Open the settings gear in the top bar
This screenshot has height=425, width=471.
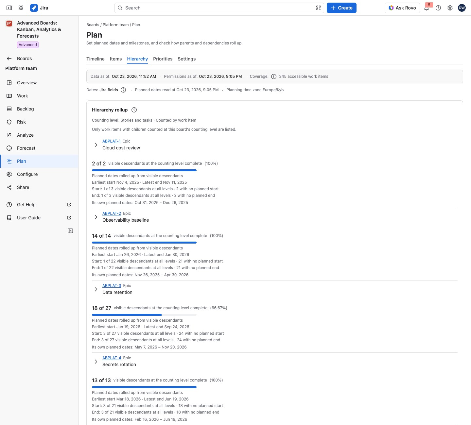coord(450,8)
